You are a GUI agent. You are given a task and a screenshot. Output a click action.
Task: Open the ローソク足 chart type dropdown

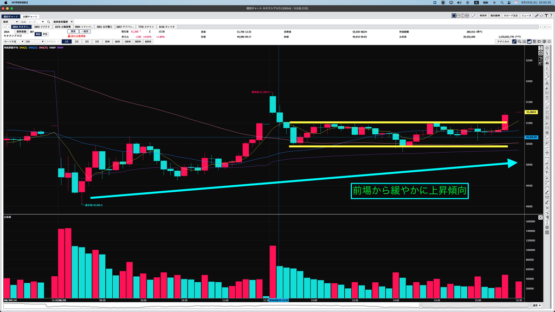coord(14,41)
